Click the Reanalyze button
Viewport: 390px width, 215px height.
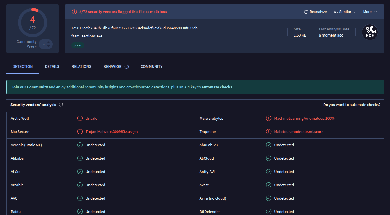coord(315,12)
